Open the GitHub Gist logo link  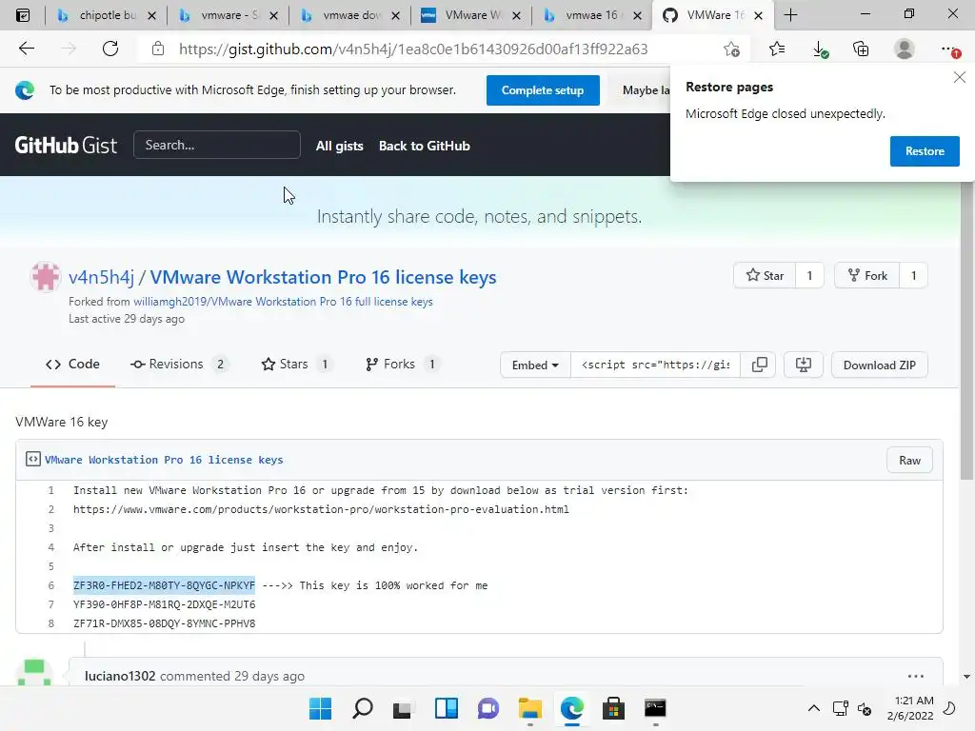tap(66, 145)
